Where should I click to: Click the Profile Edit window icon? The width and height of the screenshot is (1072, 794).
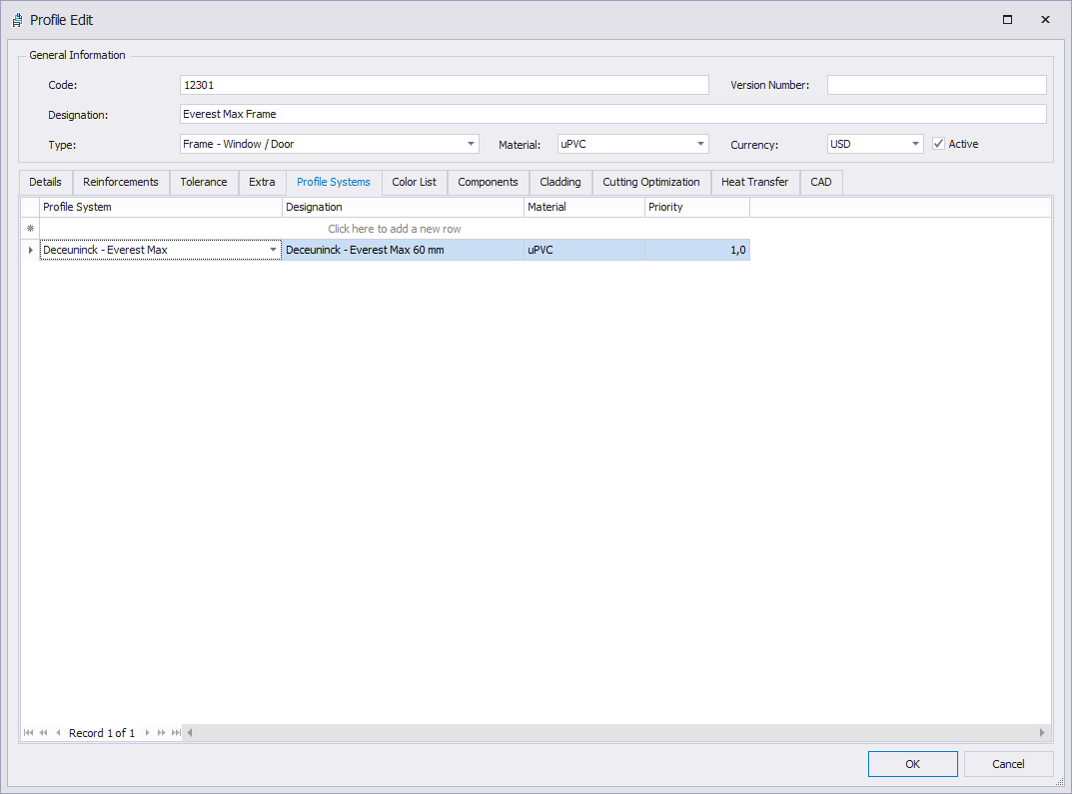pos(17,20)
